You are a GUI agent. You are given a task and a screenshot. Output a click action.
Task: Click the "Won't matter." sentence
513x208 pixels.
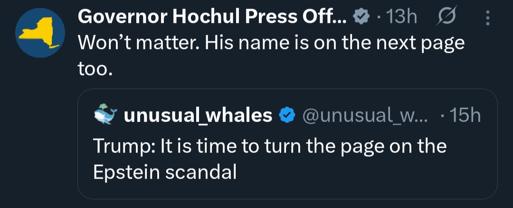click(x=133, y=44)
